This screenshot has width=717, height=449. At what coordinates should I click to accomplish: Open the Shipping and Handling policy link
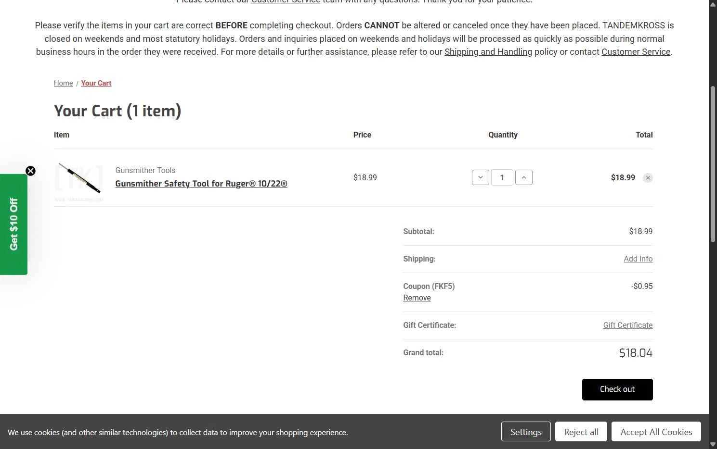pyautogui.click(x=488, y=52)
